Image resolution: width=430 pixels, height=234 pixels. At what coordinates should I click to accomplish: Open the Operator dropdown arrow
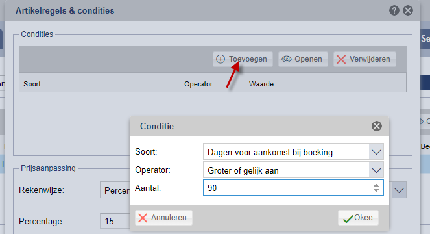376,170
